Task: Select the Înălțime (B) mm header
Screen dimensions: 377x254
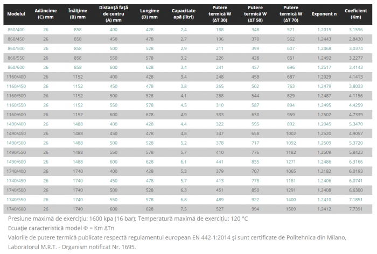Action: (78, 12)
